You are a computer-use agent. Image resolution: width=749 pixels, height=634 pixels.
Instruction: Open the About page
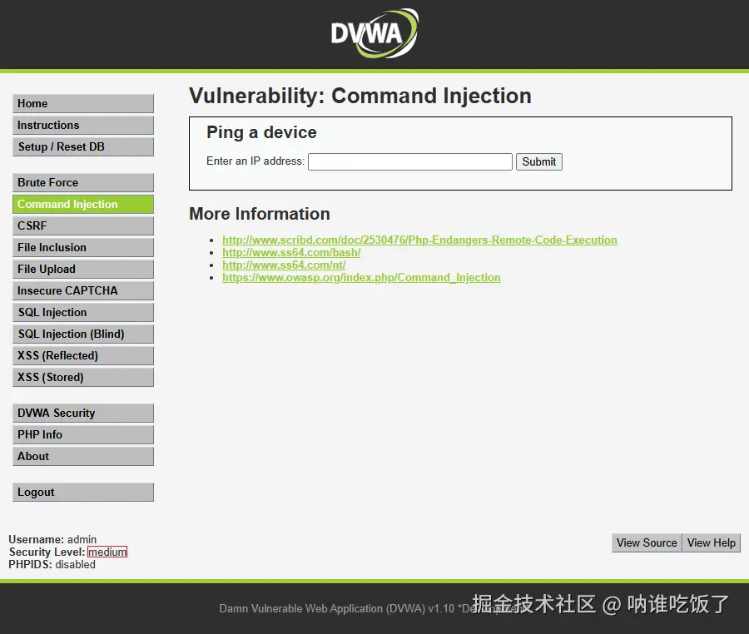83,456
